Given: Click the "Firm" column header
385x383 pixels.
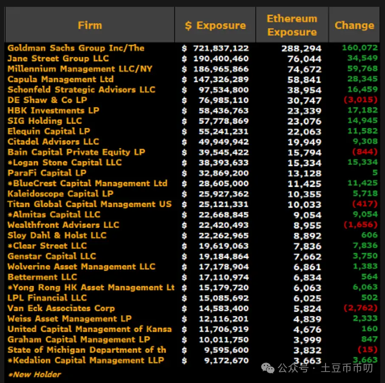Looking at the screenshot, I should 90,25.
